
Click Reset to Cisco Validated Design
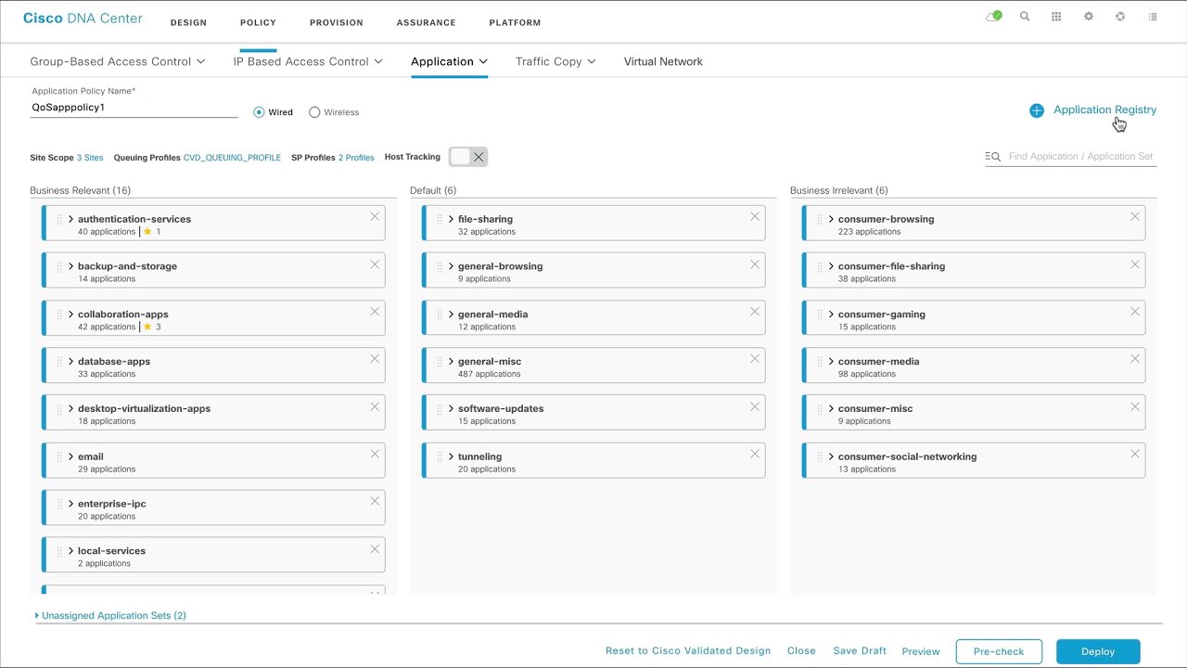coord(688,651)
